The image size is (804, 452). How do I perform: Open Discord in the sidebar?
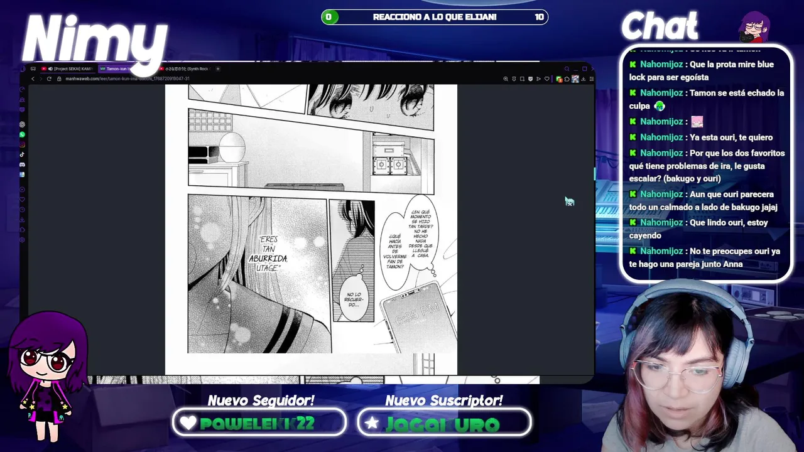point(22,164)
